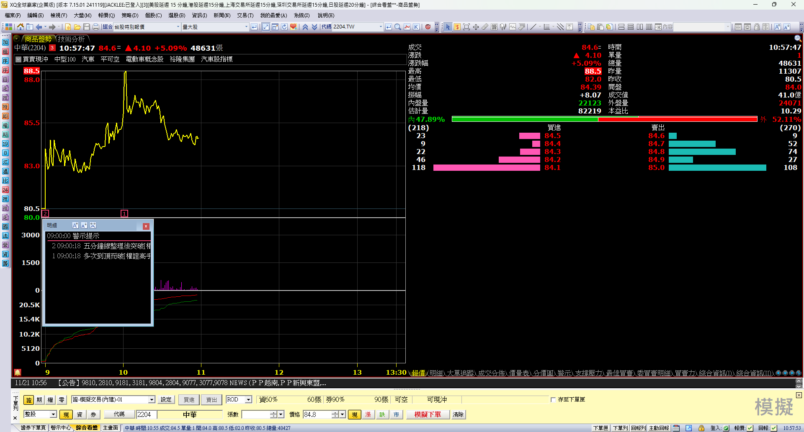Open the 交易(T) menu
804x432 pixels.
point(245,15)
